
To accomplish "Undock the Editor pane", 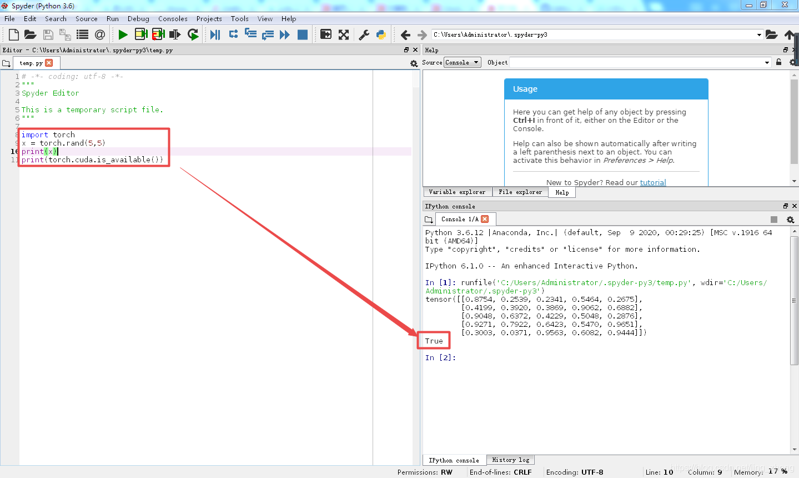I will click(406, 50).
